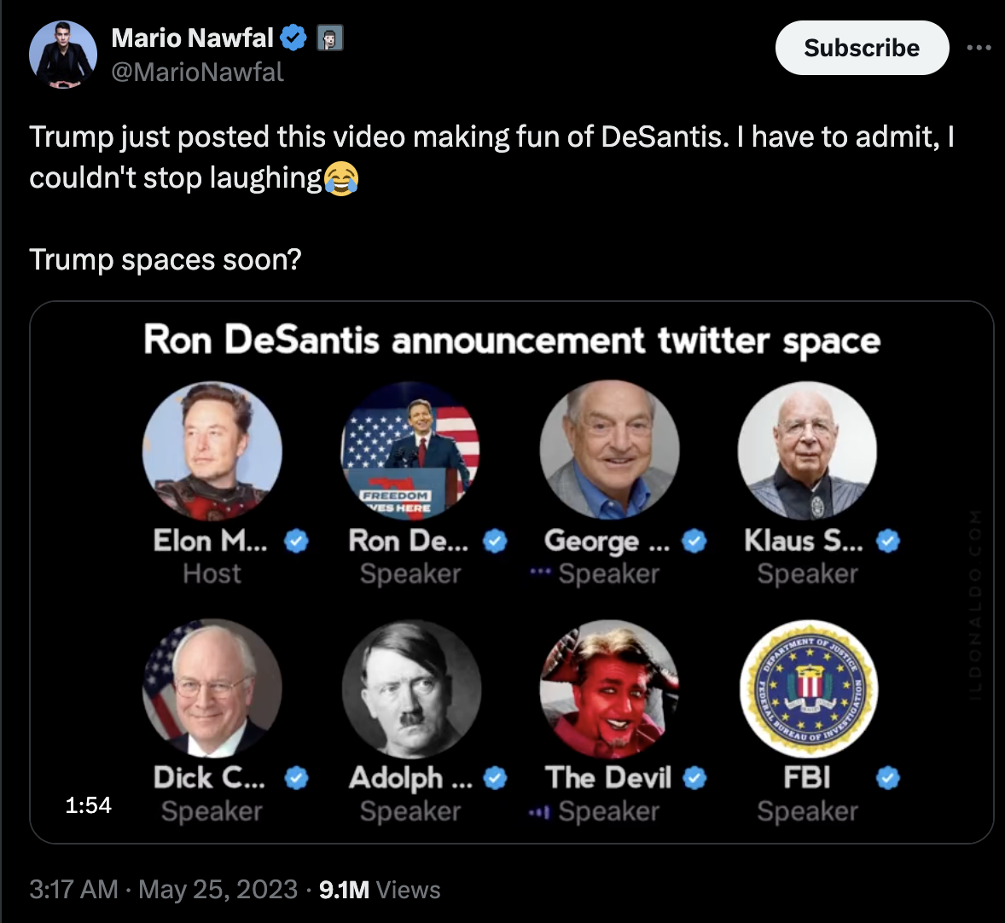Click the Subscribe button
Screen dimensions: 1005x923
click(862, 48)
